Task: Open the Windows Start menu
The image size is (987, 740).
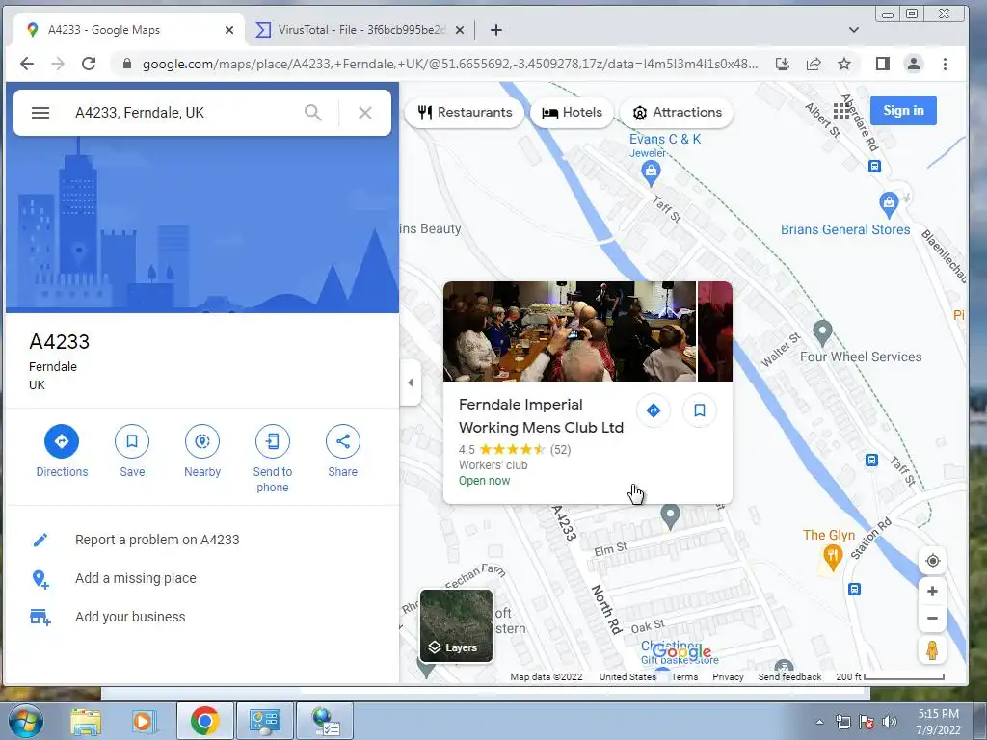Action: pos(26,721)
